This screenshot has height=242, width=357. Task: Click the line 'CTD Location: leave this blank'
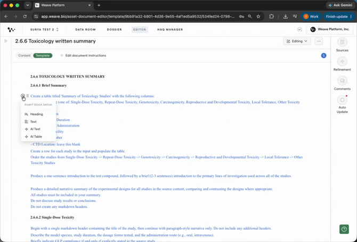click(x=55, y=144)
